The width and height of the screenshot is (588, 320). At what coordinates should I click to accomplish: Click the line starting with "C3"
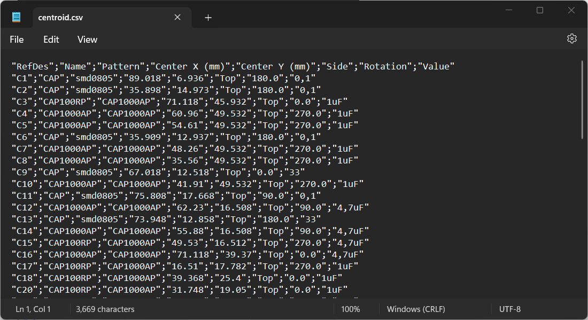(x=180, y=102)
